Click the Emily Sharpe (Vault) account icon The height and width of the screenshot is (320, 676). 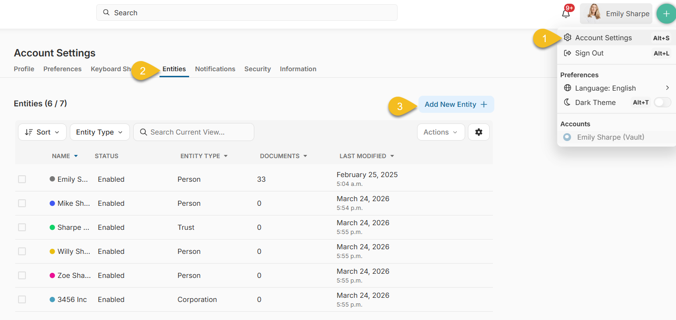tap(567, 137)
